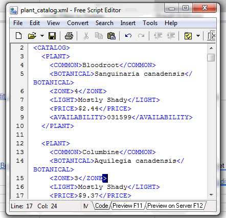Screen dimensions: 226x218
Task: Click availability value 031599 on line 9
Action: click(x=119, y=117)
